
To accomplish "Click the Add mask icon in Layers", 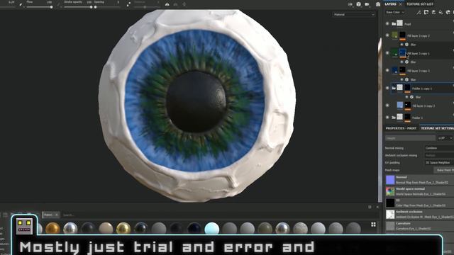I will tap(426, 12).
